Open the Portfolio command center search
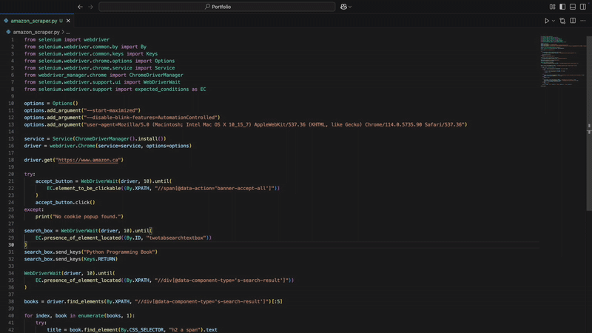Screen dimensions: 592x333 click(x=217, y=7)
